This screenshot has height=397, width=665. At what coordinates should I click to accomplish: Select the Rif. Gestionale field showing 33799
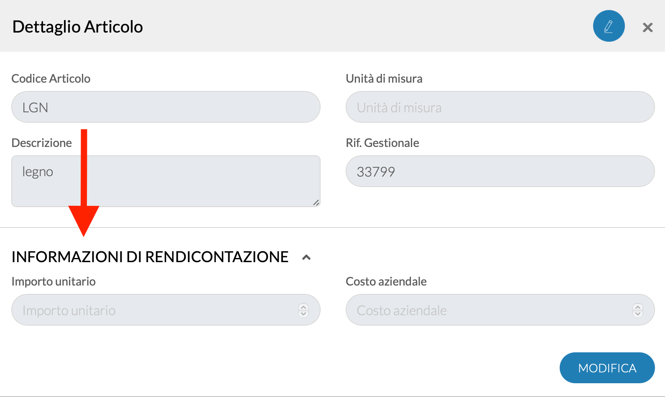pyautogui.click(x=500, y=171)
